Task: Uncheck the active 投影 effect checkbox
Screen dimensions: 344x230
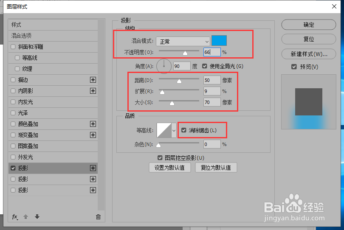Action: click(13, 168)
